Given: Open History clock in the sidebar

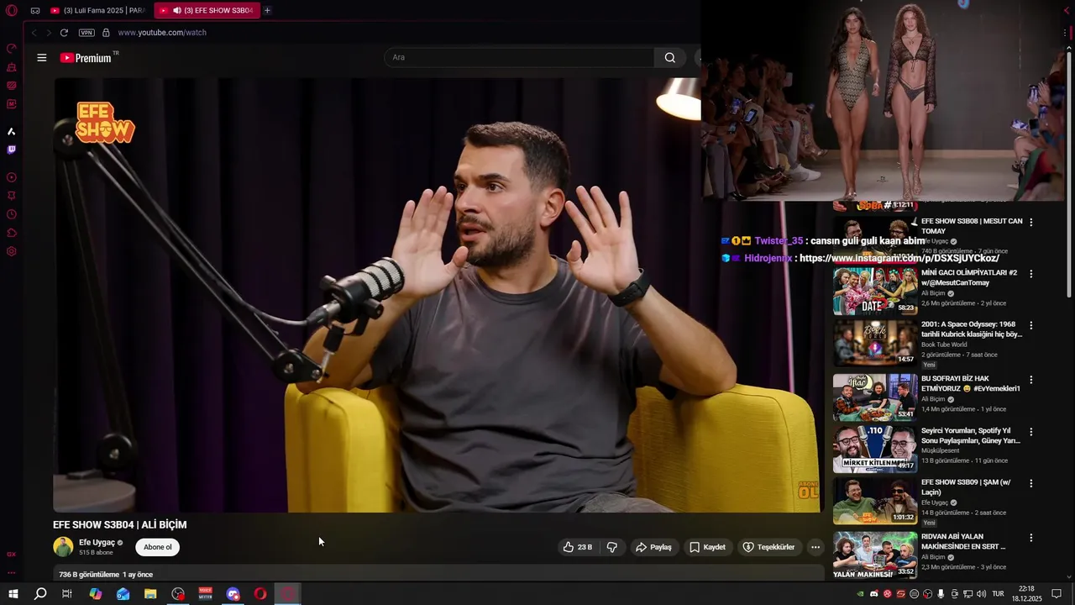Looking at the screenshot, I should coord(12,214).
